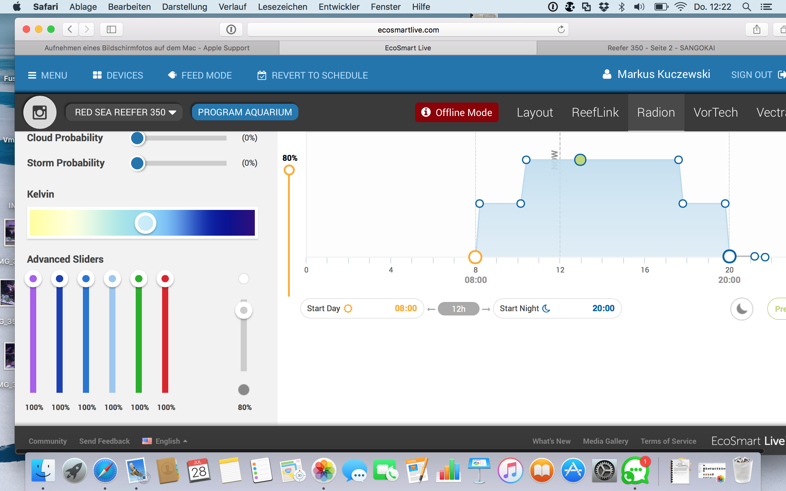
Task: Click Feed Mode in header
Action: [200, 75]
